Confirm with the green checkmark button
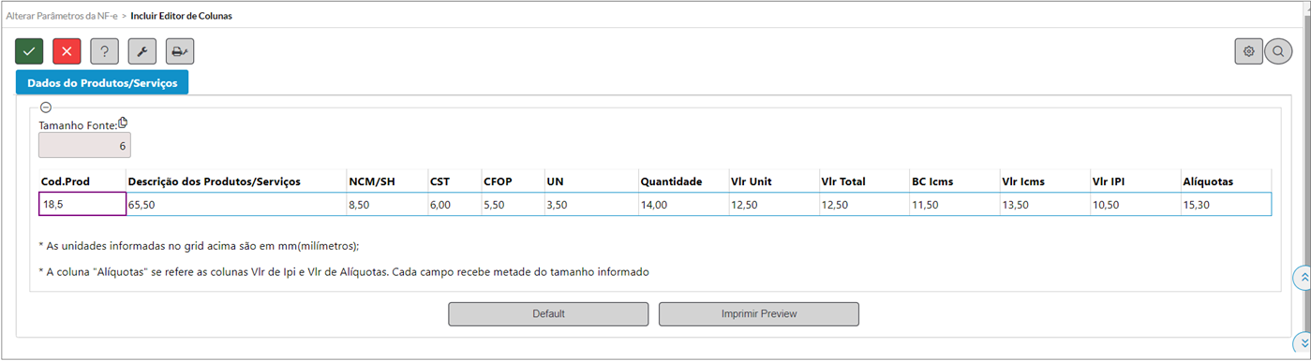The image size is (1311, 361). point(29,51)
